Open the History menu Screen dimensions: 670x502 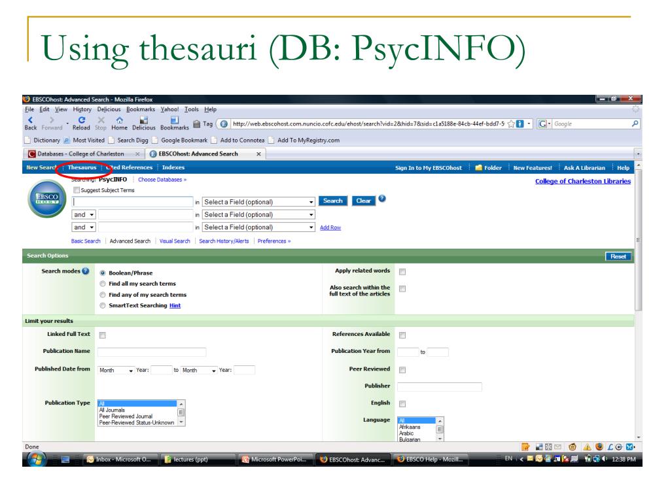click(x=82, y=109)
